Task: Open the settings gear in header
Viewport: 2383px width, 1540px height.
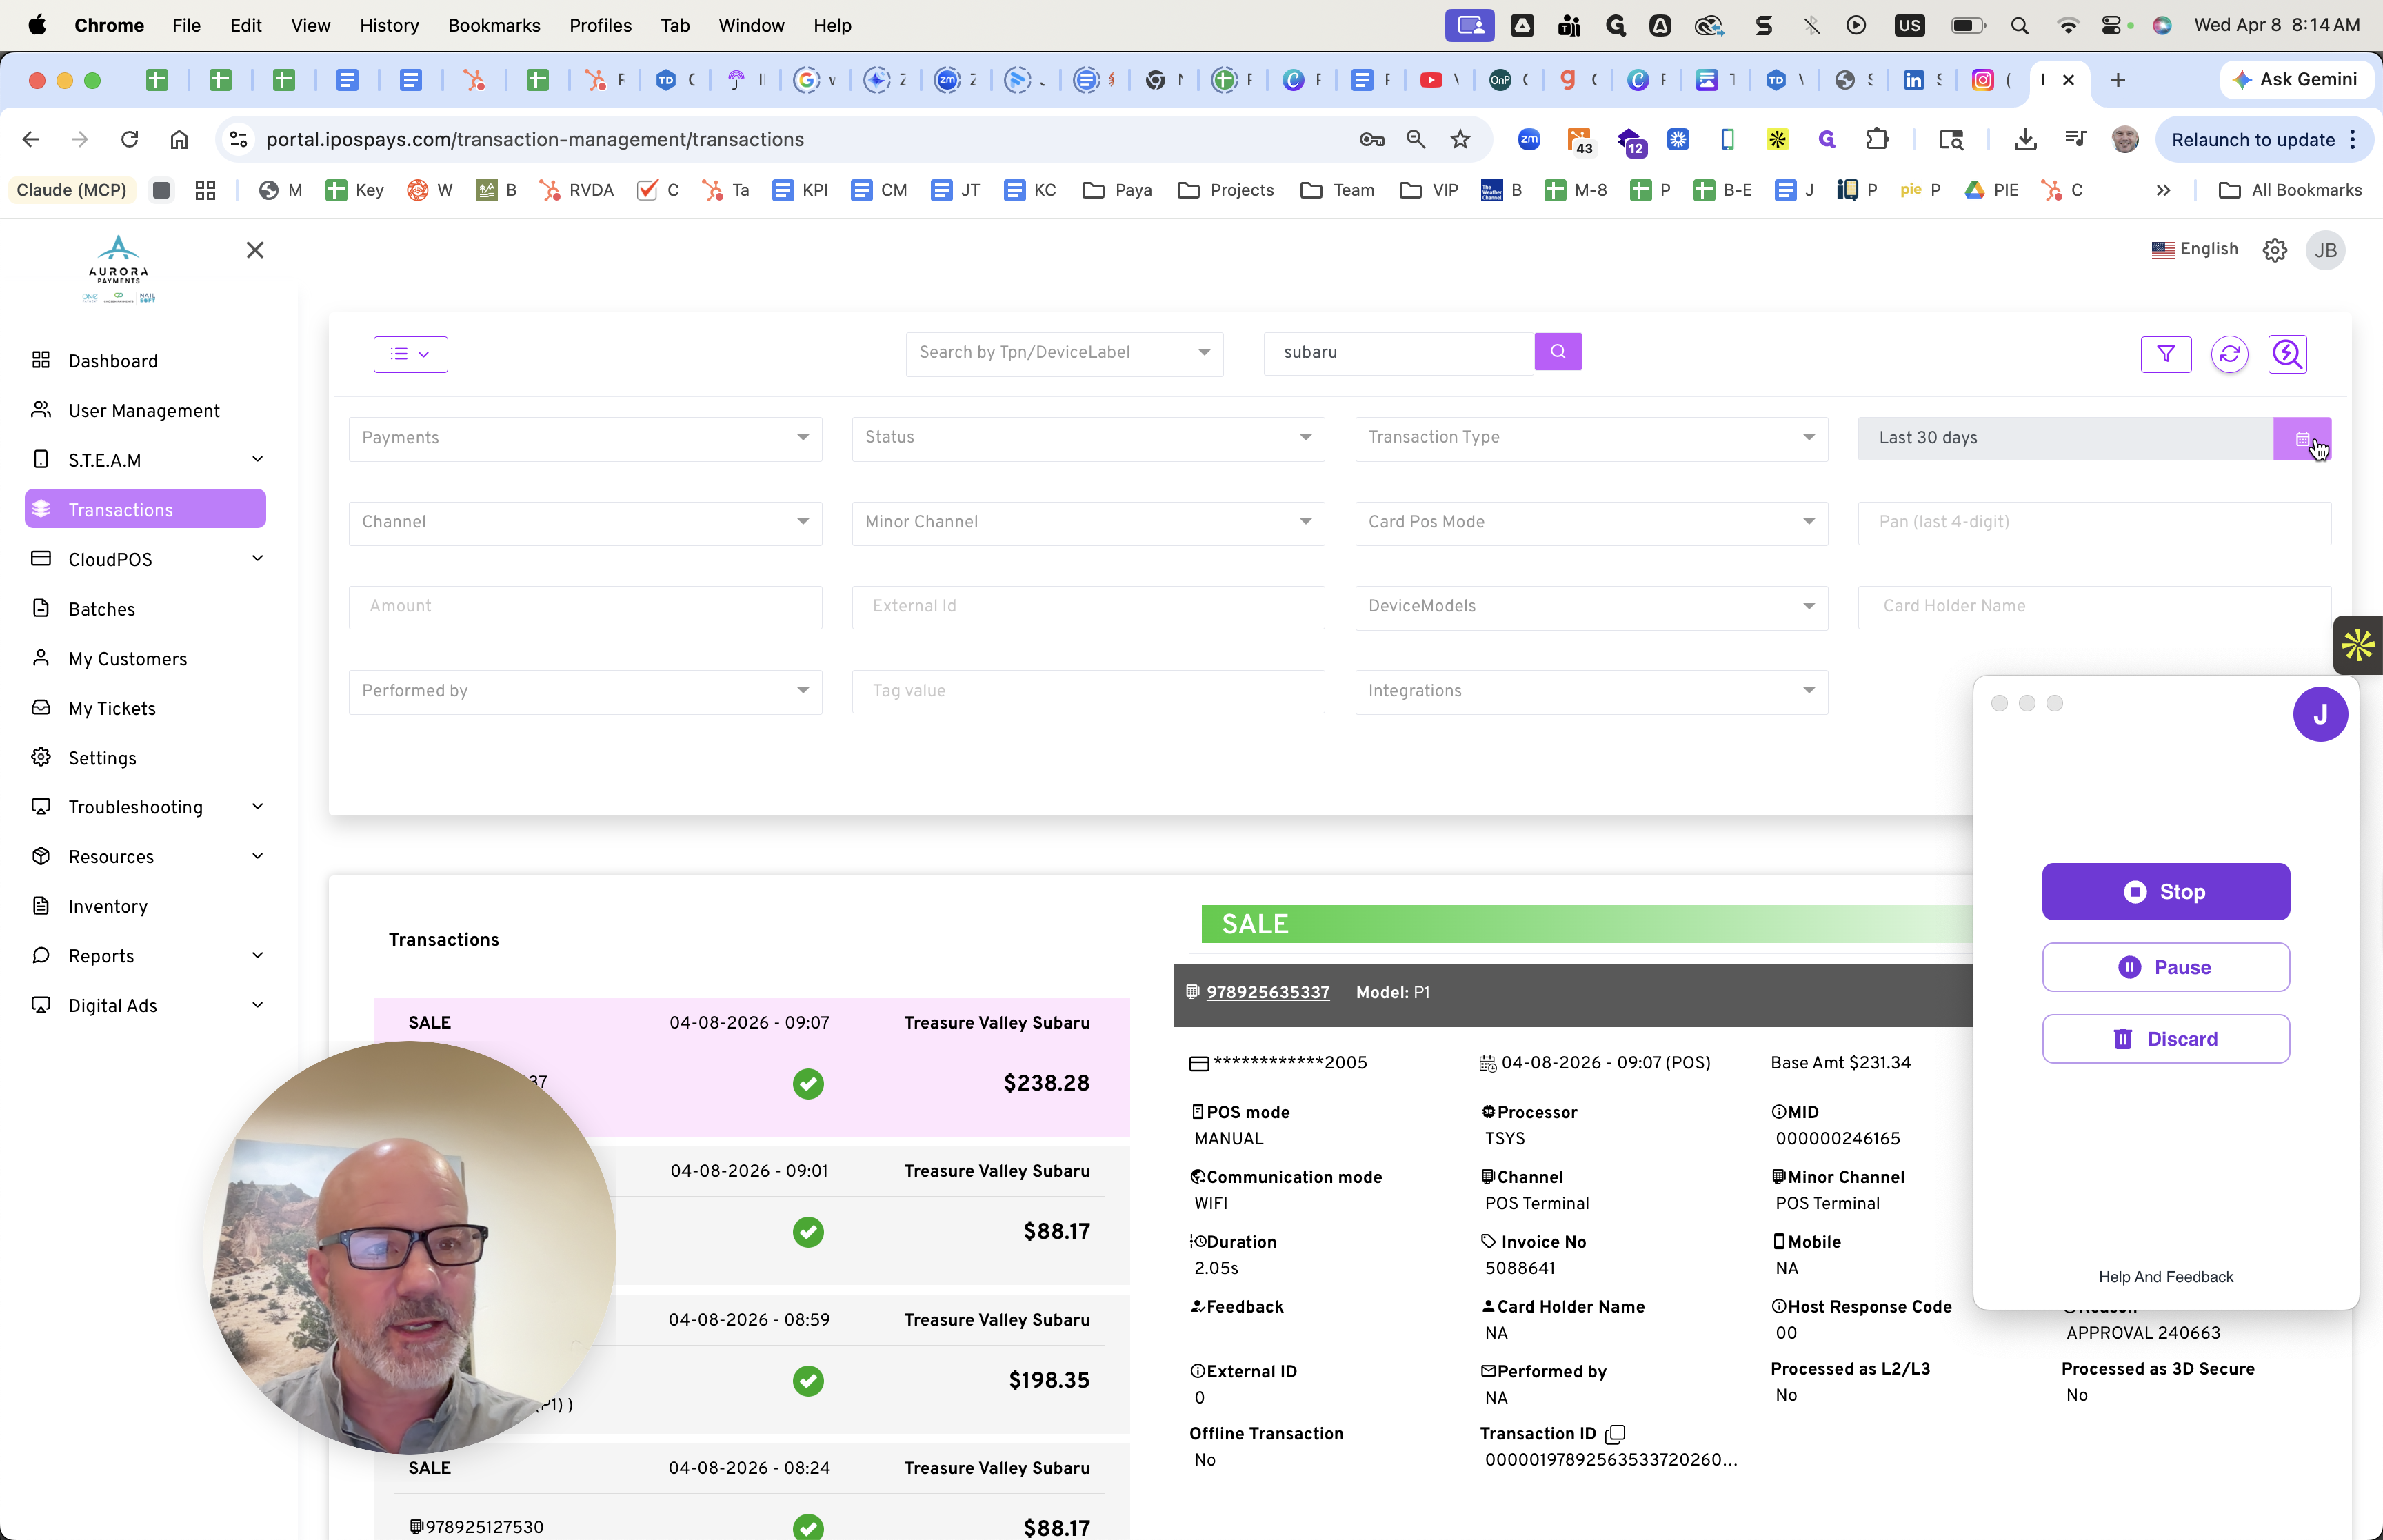Action: coord(2274,250)
